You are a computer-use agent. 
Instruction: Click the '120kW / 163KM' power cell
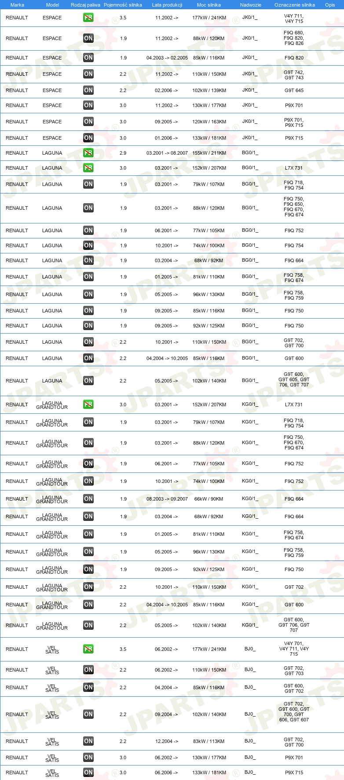pyautogui.click(x=209, y=122)
